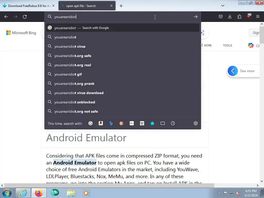
Task: Close the open apk file Search tab
Action: pyautogui.click(x=111, y=6)
